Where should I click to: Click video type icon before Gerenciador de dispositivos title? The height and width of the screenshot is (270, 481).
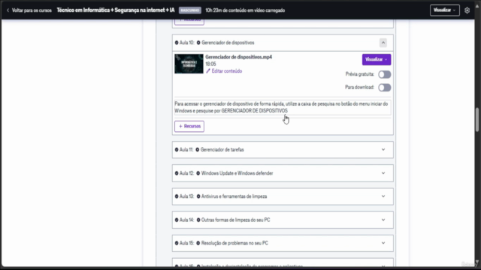(x=198, y=43)
